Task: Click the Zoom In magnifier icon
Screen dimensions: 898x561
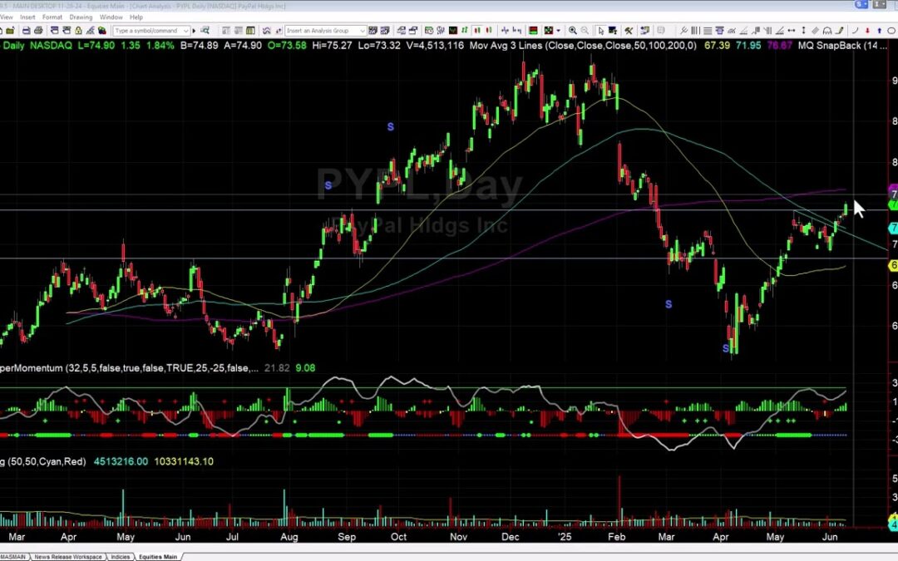Action: [x=572, y=31]
